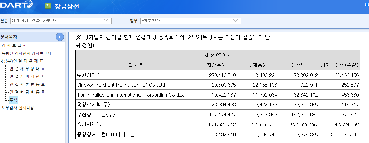This screenshot has width=369, height=143.
Task: Click the value 73,309,022
Action: (306, 75)
